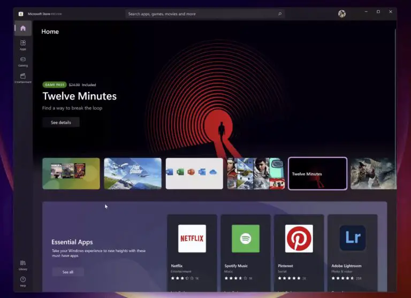Select the pirate game carousel thumbnail
The width and height of the screenshot is (411, 298).
374,173
